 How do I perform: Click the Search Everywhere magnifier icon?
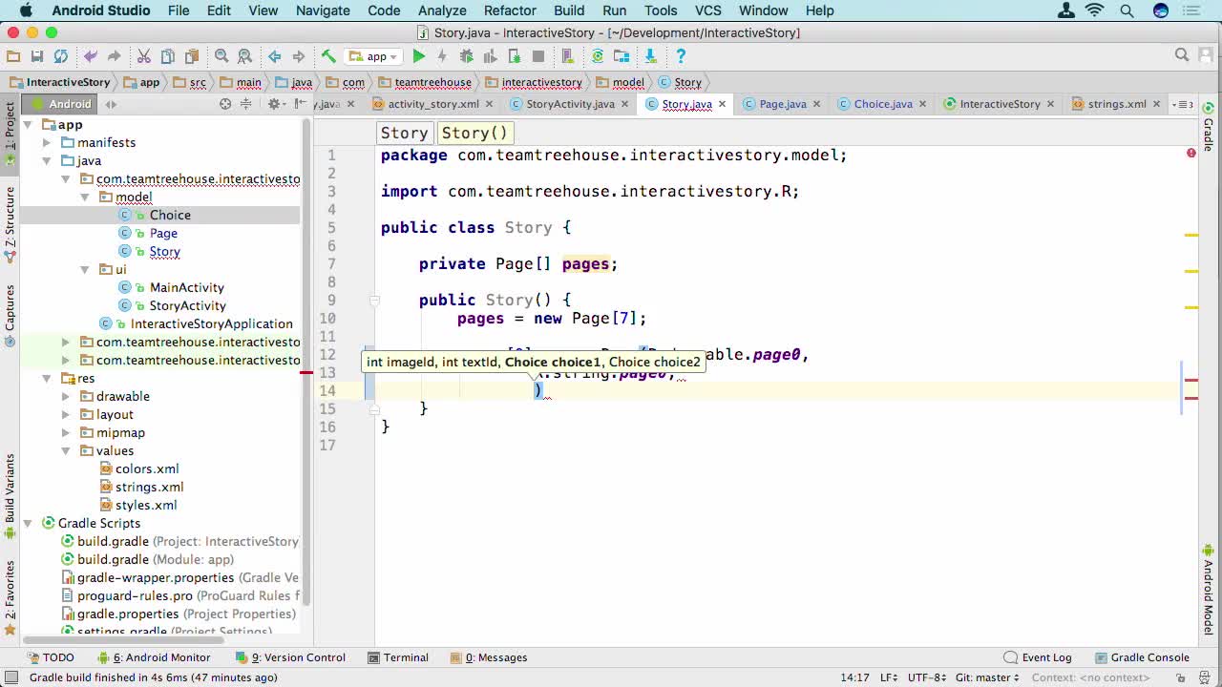(1182, 55)
